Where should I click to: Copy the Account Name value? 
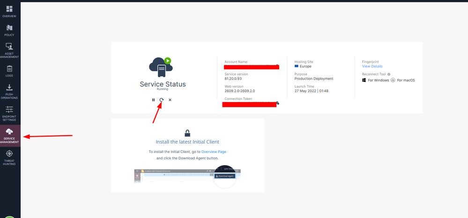[277, 65]
